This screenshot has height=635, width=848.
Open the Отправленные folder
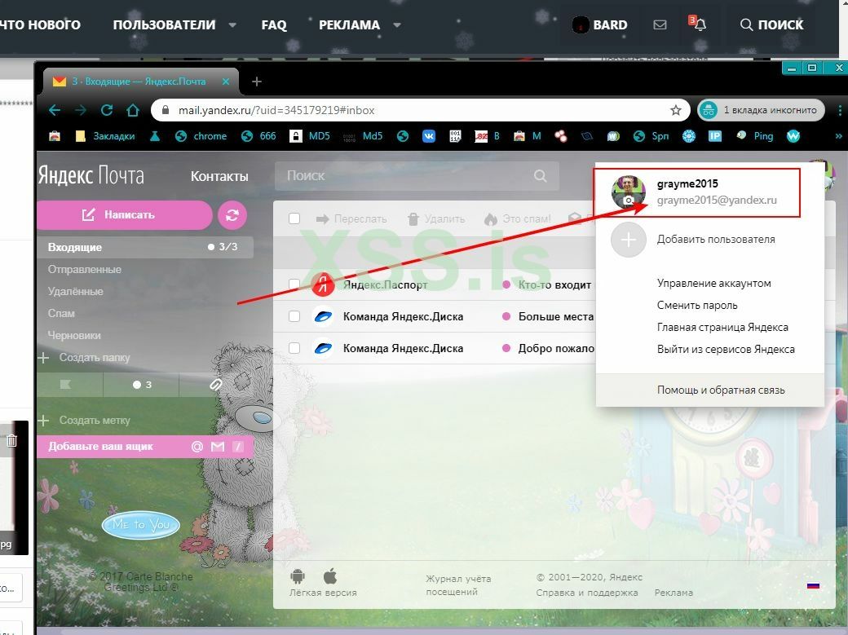84,269
